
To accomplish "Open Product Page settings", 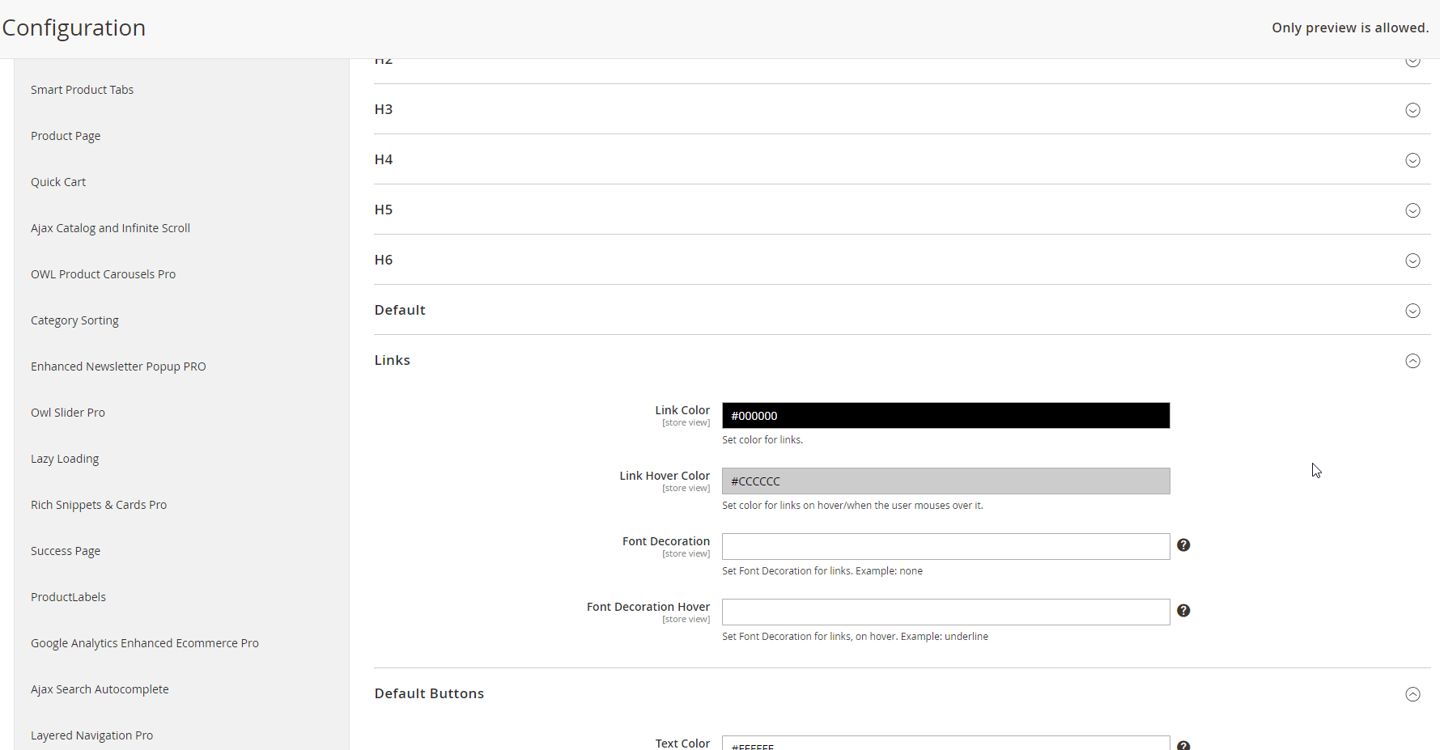I will (x=66, y=136).
